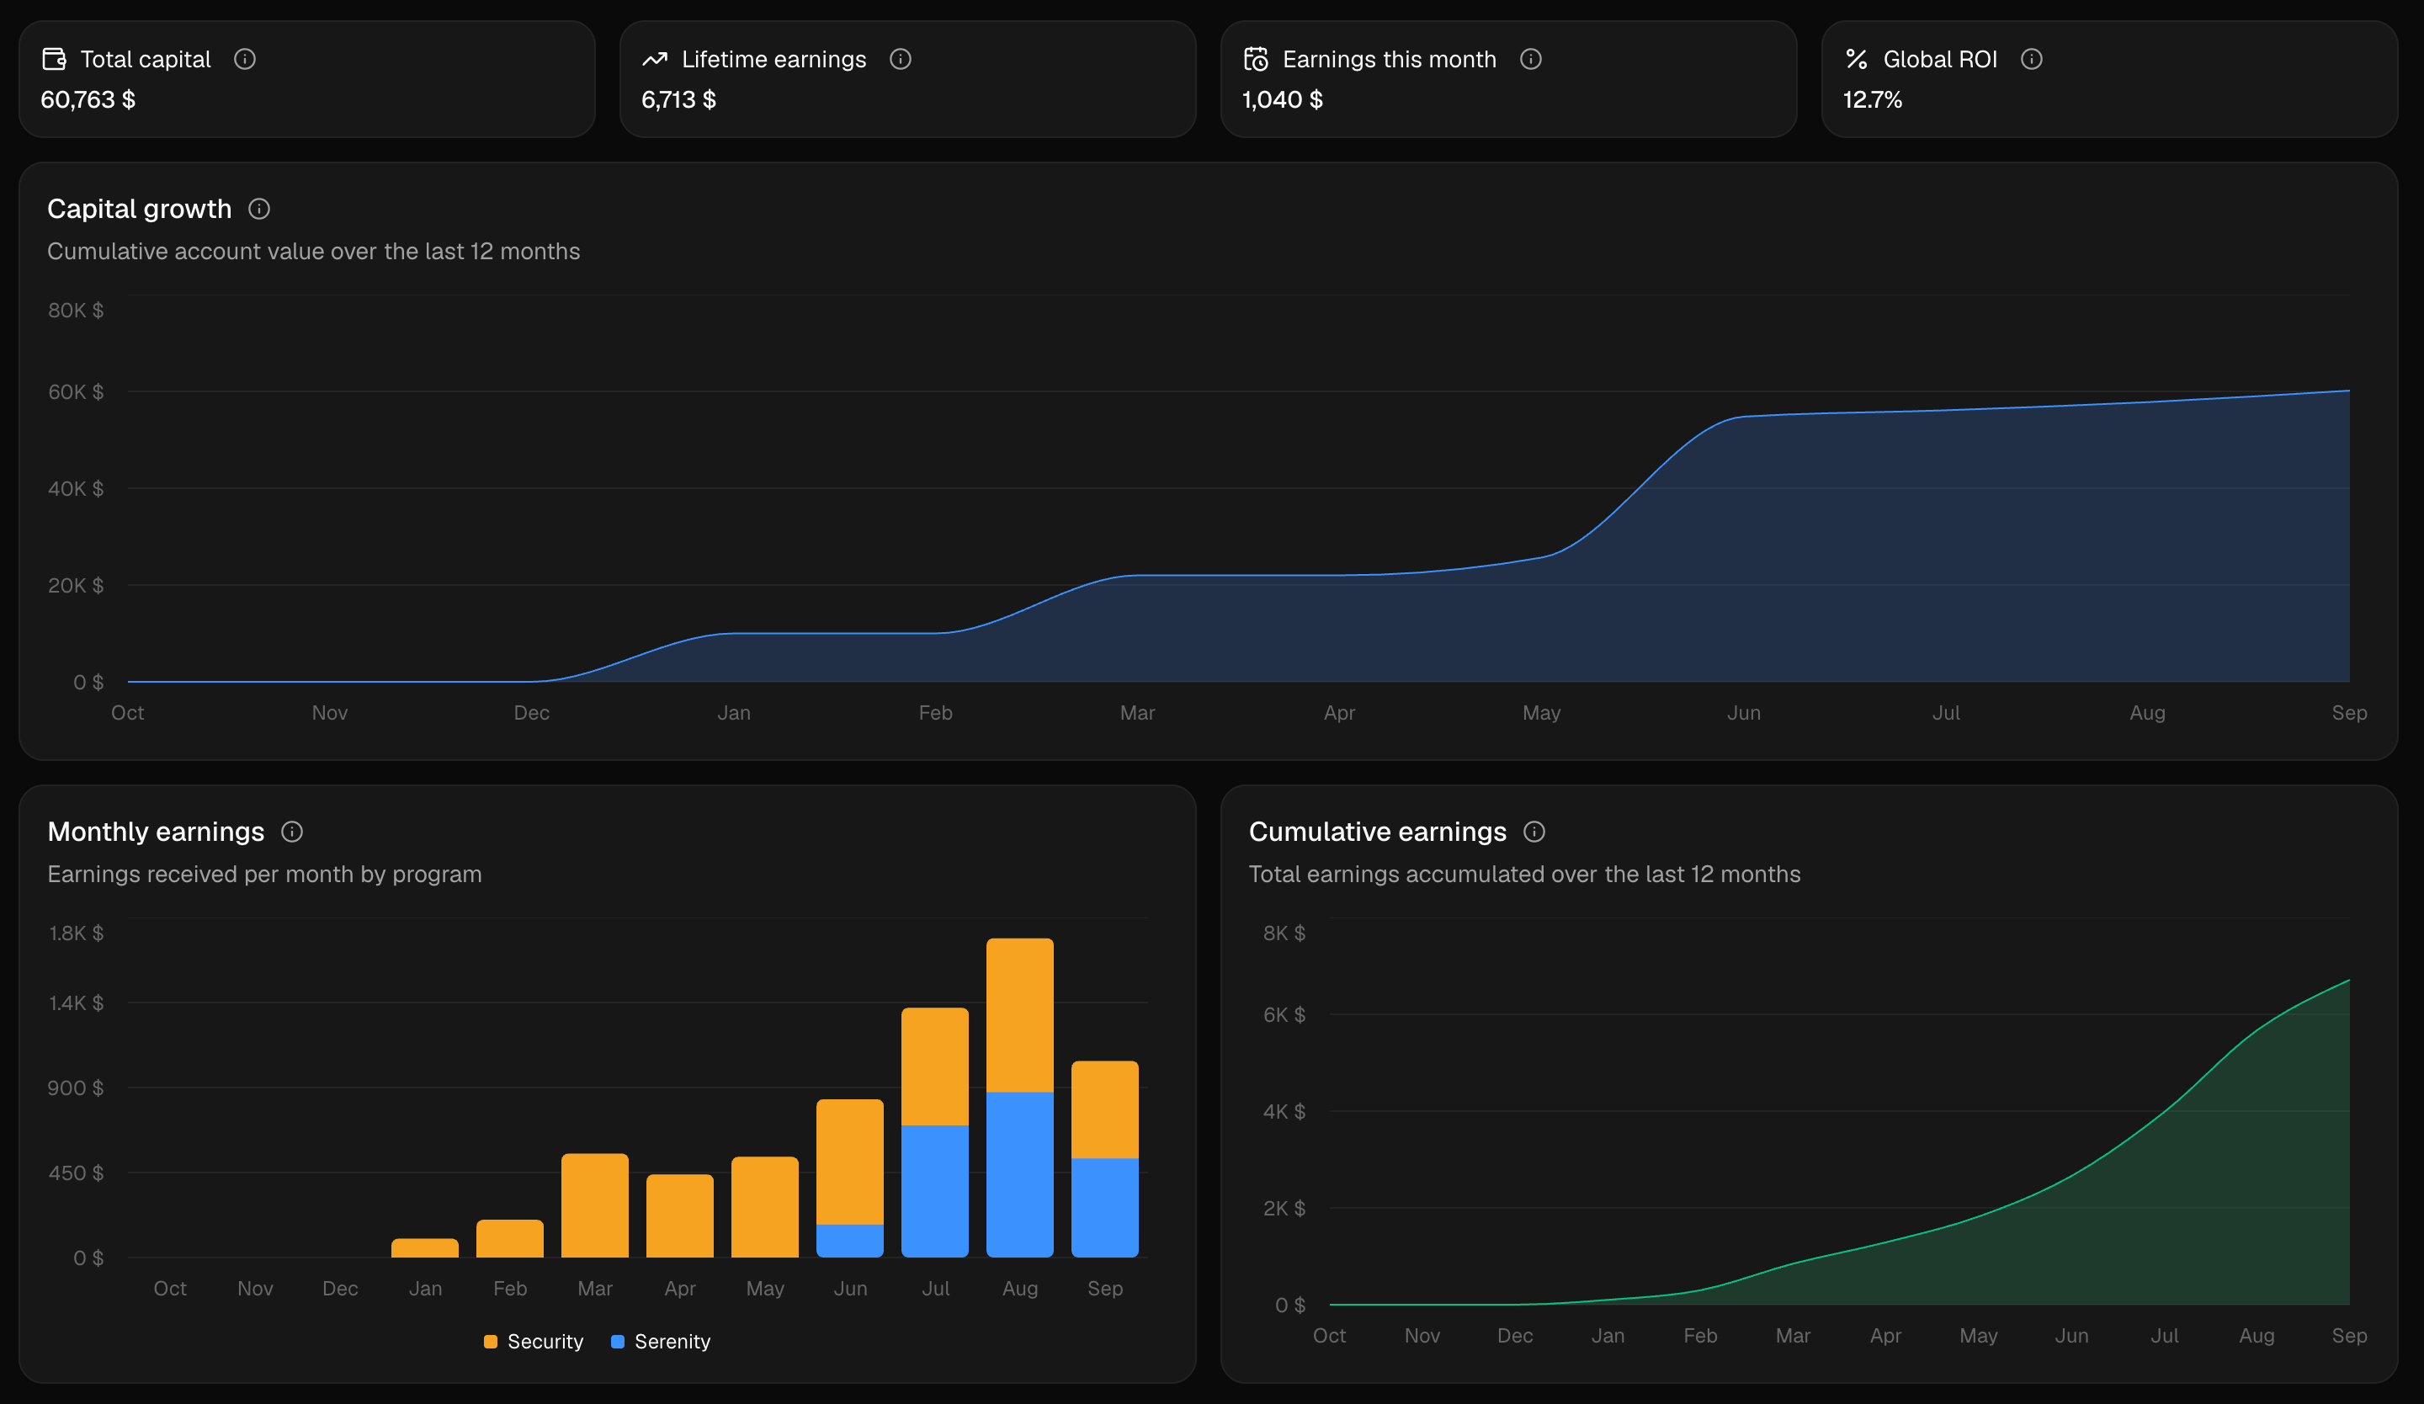The height and width of the screenshot is (1404, 2424).
Task: Click the orange Security legend swatch
Action: tap(491, 1342)
